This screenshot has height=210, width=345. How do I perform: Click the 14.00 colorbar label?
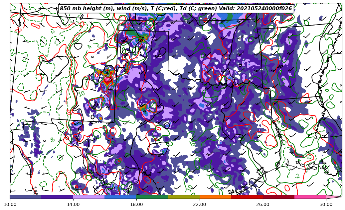(73, 204)
